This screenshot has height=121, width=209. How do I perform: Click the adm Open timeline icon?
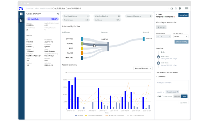tap(158, 63)
